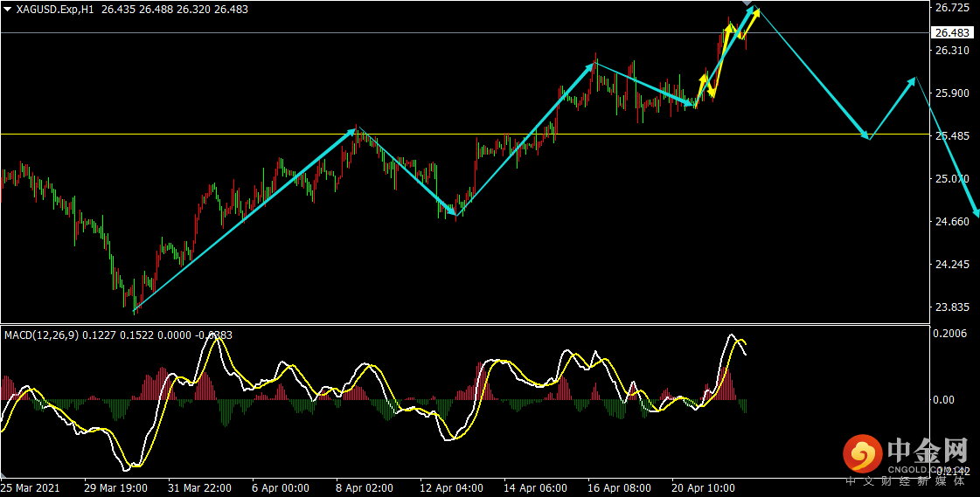Image resolution: width=980 pixels, height=497 pixels.
Task: Click the gray chart shift triangle marker at top
Action: pyautogui.click(x=747, y=3)
